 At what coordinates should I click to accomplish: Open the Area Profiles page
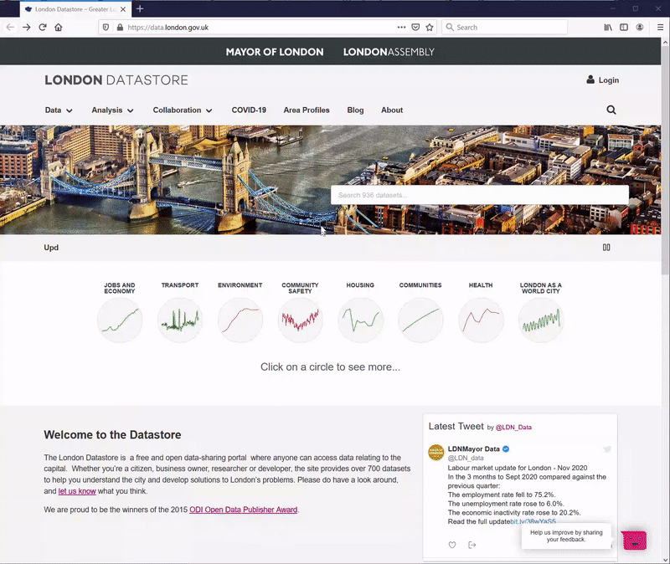307,110
